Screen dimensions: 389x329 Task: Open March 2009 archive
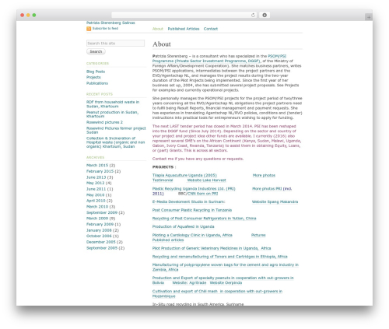click(x=97, y=219)
